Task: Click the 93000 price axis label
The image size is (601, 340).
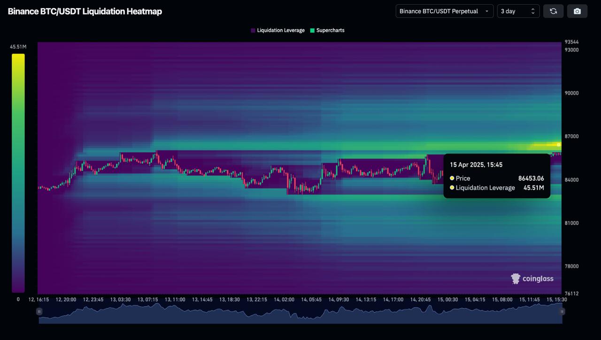Action: coord(571,50)
